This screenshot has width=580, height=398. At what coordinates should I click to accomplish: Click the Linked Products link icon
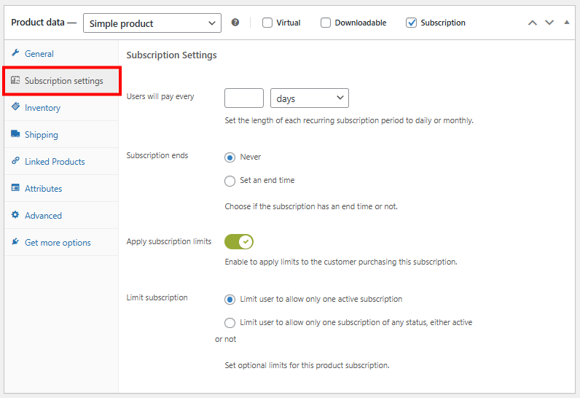[15, 161]
